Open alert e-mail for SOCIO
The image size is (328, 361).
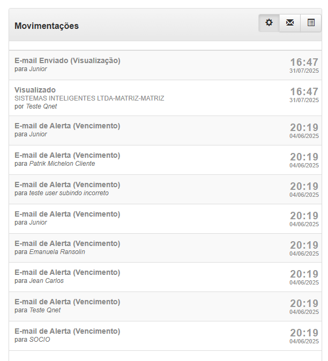(x=67, y=331)
